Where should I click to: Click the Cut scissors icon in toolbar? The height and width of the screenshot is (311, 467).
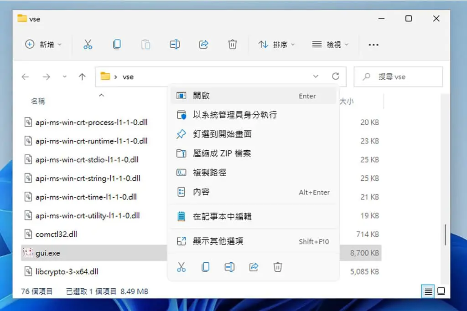pos(88,45)
